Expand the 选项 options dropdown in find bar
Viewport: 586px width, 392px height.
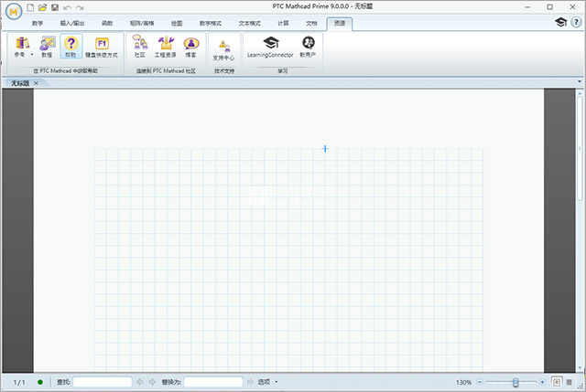pyautogui.click(x=277, y=382)
